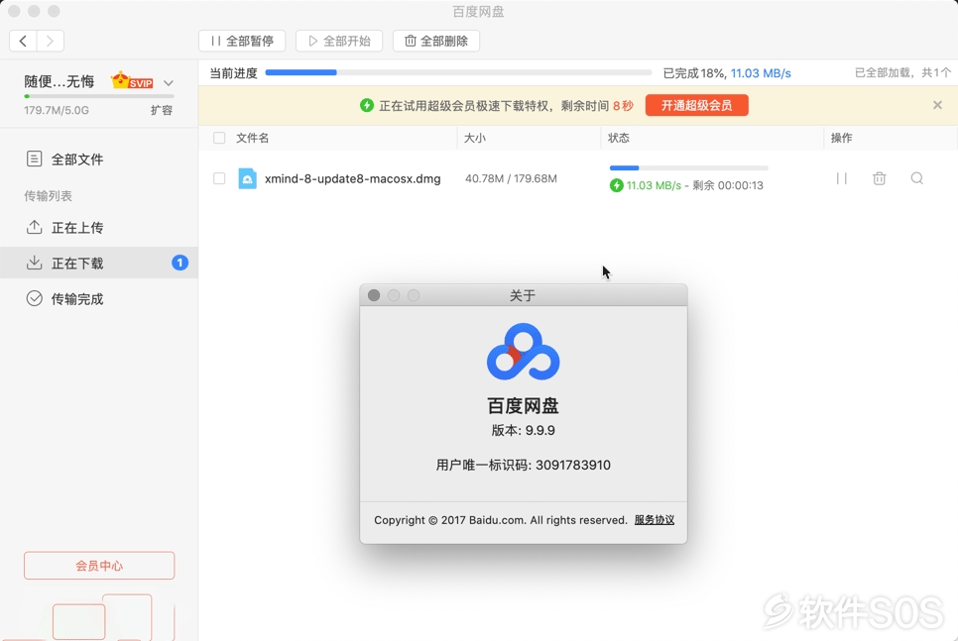Click 已完成18% progress text
The height and width of the screenshot is (641, 958).
tap(694, 73)
